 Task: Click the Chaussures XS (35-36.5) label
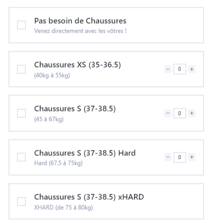click(77, 65)
